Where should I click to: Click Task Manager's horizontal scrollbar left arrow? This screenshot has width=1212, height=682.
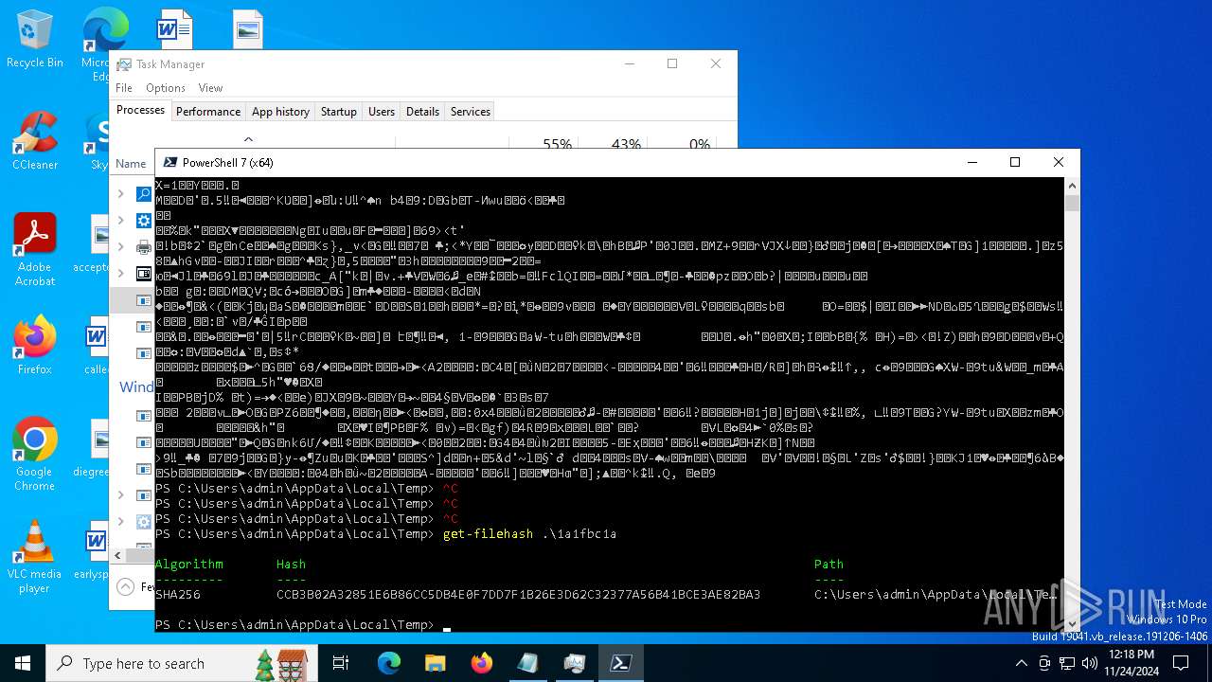click(118, 555)
